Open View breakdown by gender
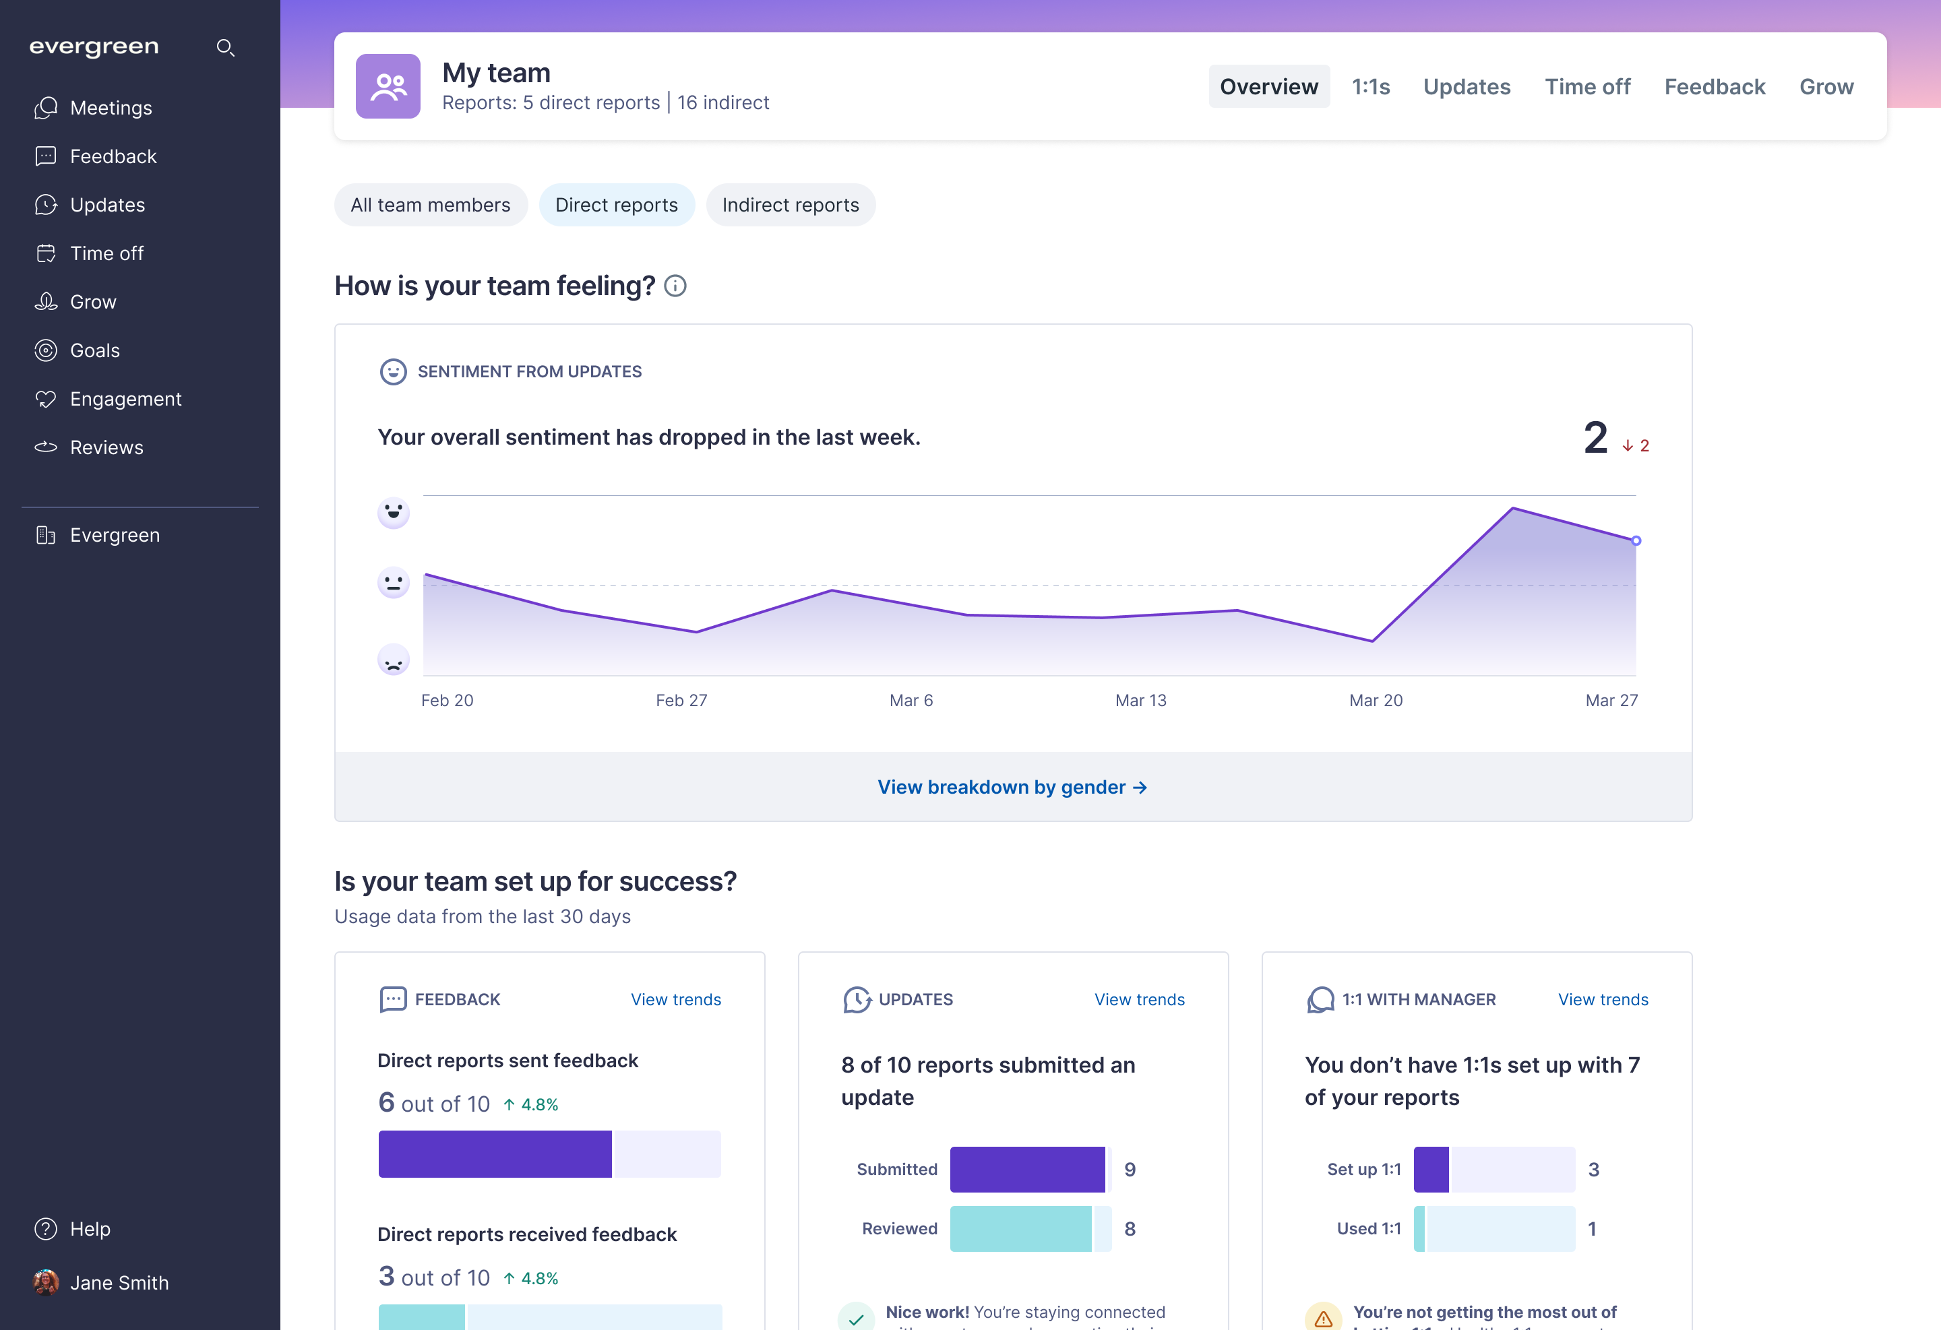Image resolution: width=1941 pixels, height=1330 pixels. 1013,786
